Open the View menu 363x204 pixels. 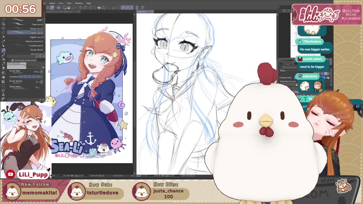(x=61, y=3)
